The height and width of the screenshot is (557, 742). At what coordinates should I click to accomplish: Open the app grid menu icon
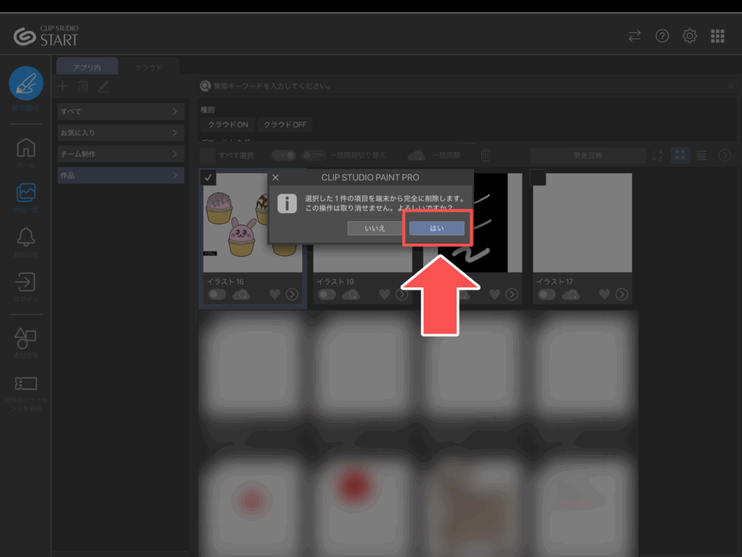(x=717, y=36)
